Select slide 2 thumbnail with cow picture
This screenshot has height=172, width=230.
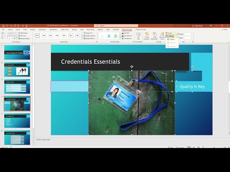pos(17,69)
